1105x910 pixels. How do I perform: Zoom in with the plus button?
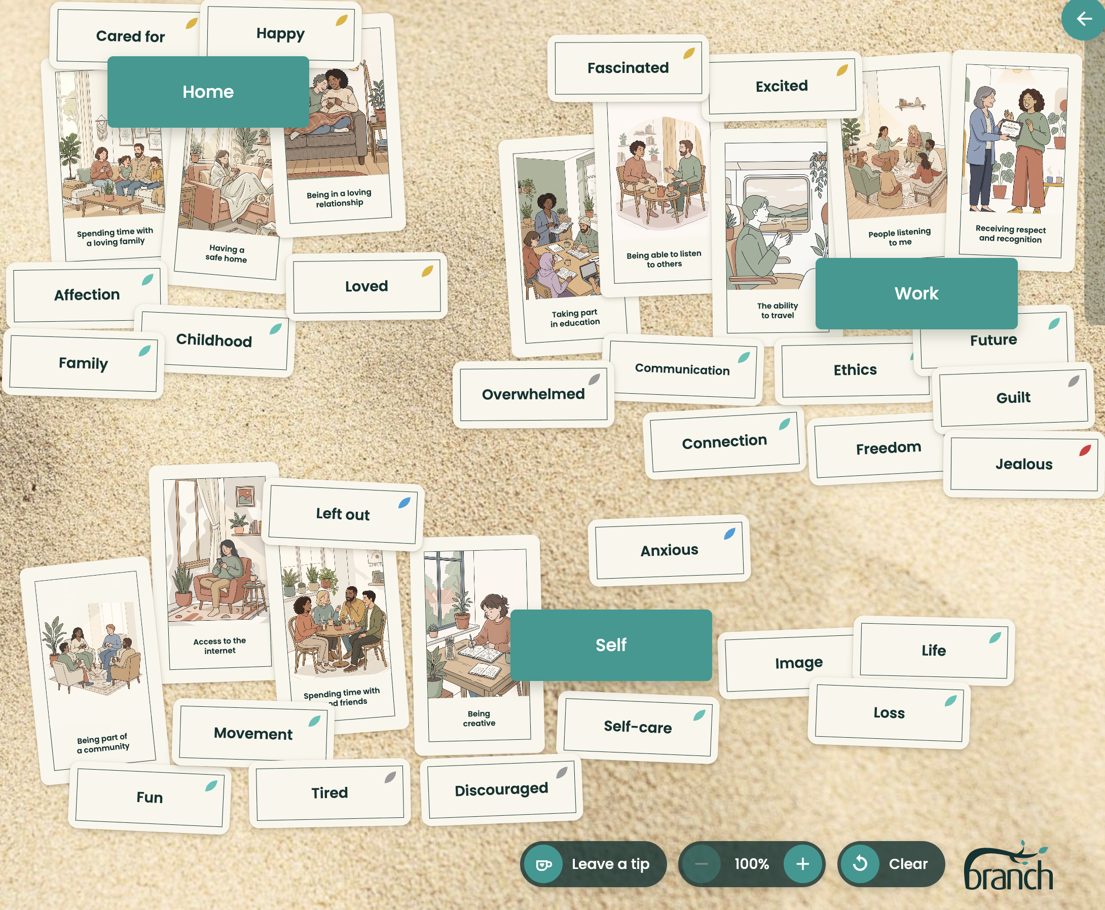(x=802, y=864)
